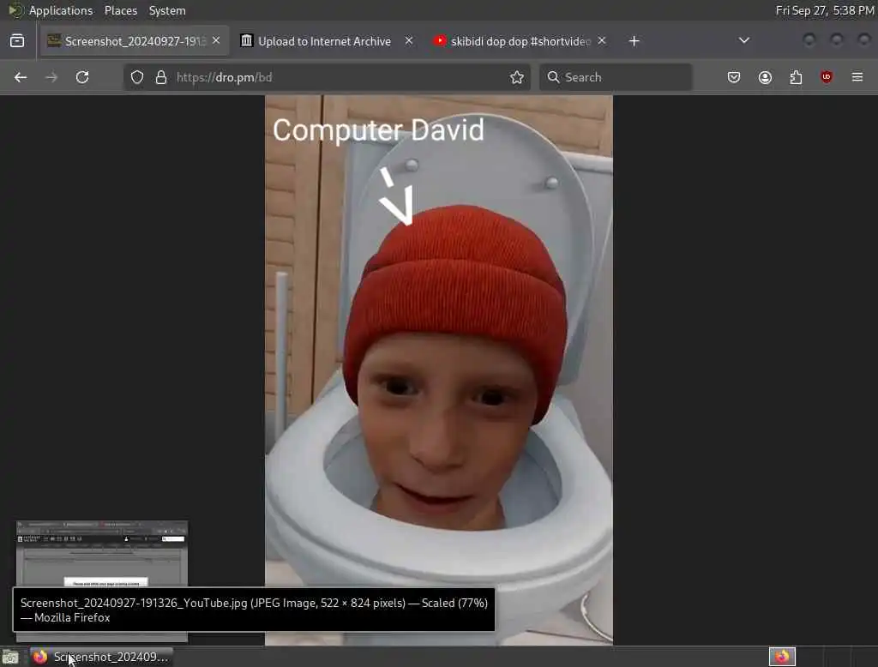Reload the current page
The width and height of the screenshot is (878, 667).
tap(82, 77)
